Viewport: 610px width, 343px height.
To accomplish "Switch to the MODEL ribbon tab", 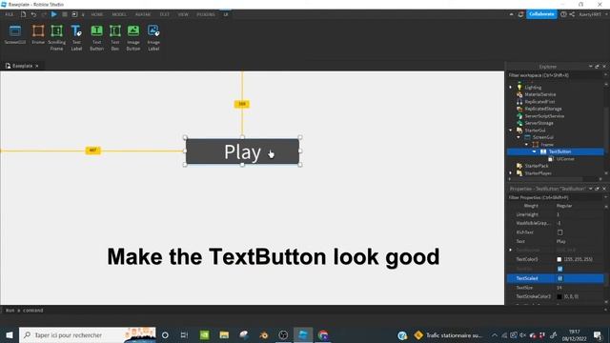I will coord(119,14).
